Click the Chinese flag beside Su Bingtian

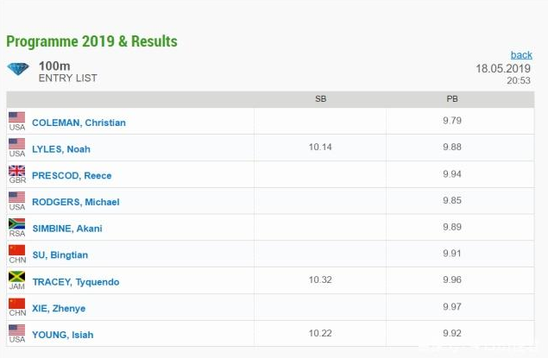16,251
